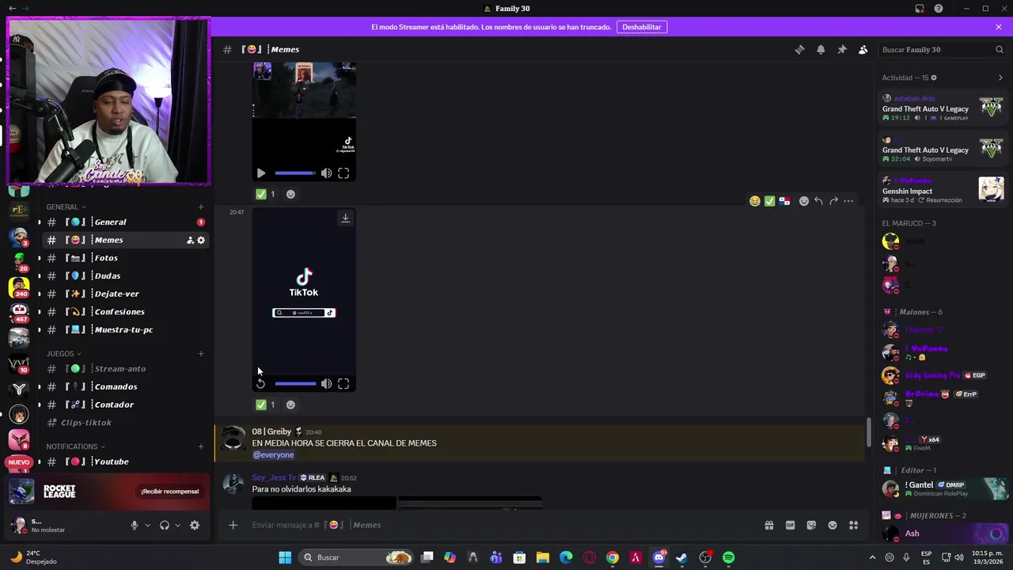The image size is (1013, 570).
Task: Forward message via hover toolbar arrow
Action: 833,201
